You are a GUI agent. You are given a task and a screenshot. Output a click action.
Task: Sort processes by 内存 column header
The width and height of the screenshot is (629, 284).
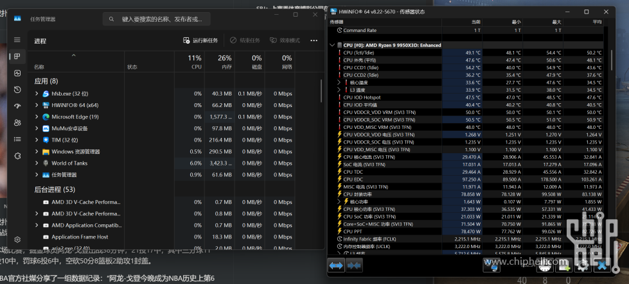pyautogui.click(x=226, y=62)
